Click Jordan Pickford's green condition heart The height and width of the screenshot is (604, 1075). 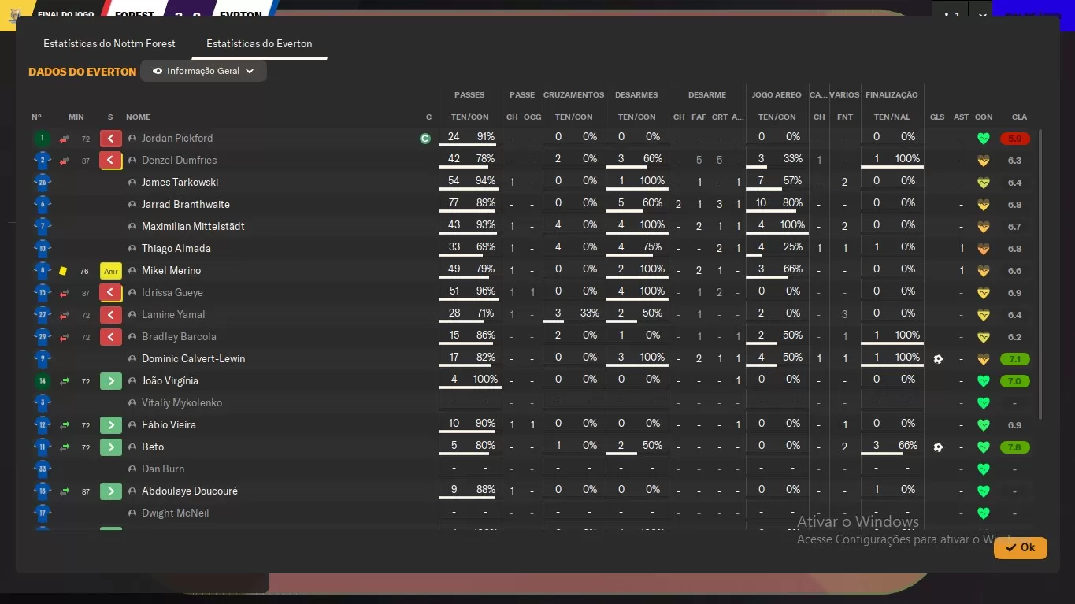point(983,139)
